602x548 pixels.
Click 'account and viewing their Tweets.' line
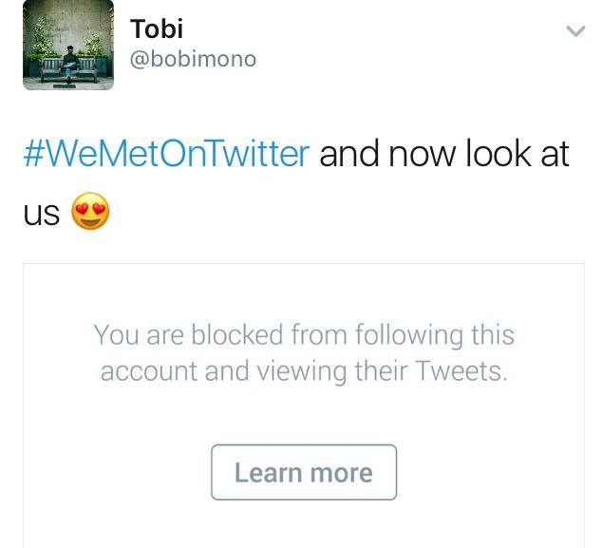tap(304, 370)
